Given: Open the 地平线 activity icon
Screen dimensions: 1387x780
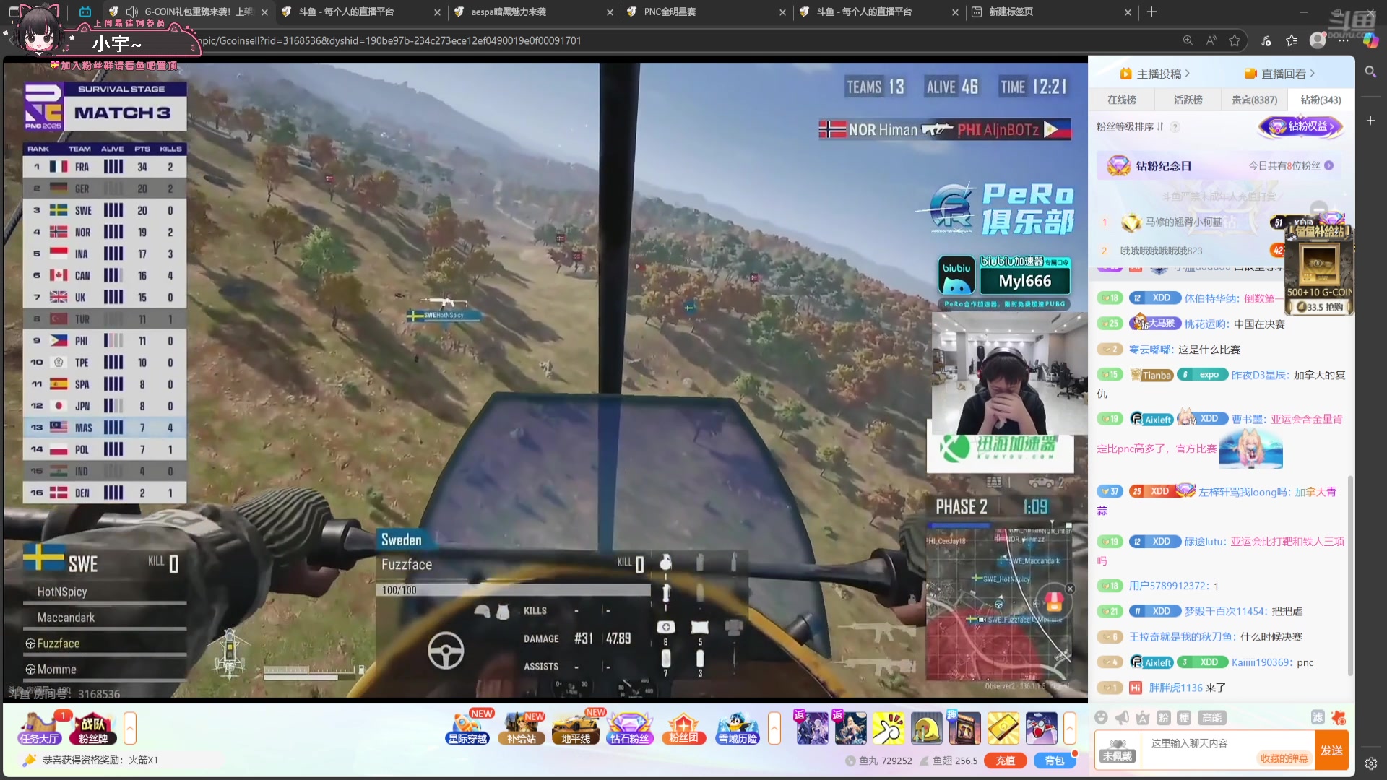Looking at the screenshot, I should [x=576, y=728].
